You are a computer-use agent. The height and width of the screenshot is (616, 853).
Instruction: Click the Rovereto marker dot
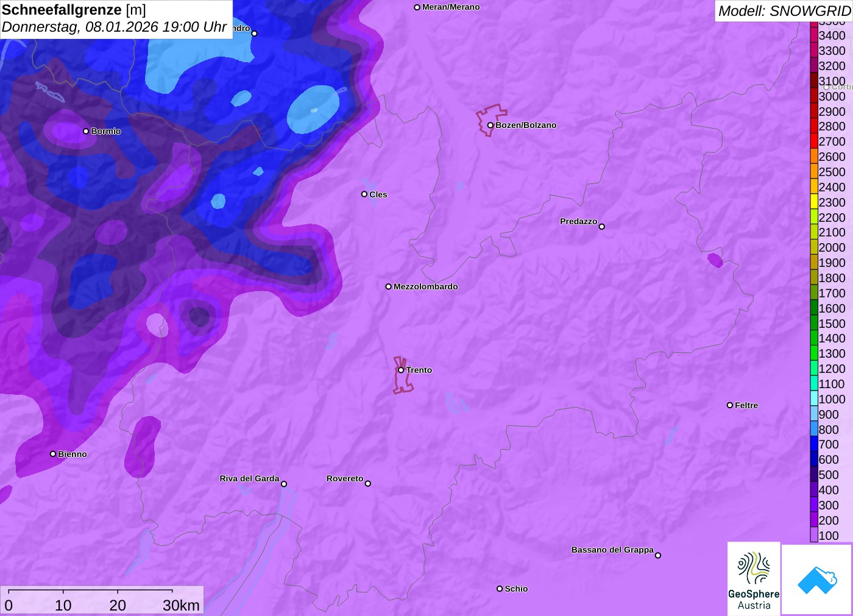pos(368,484)
